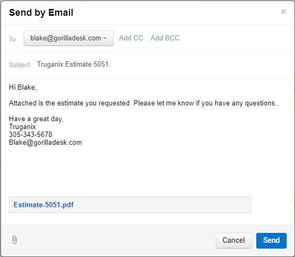Click the phone number 305-343-5678 line
Screen dimensions: 295x257
coord(30,134)
